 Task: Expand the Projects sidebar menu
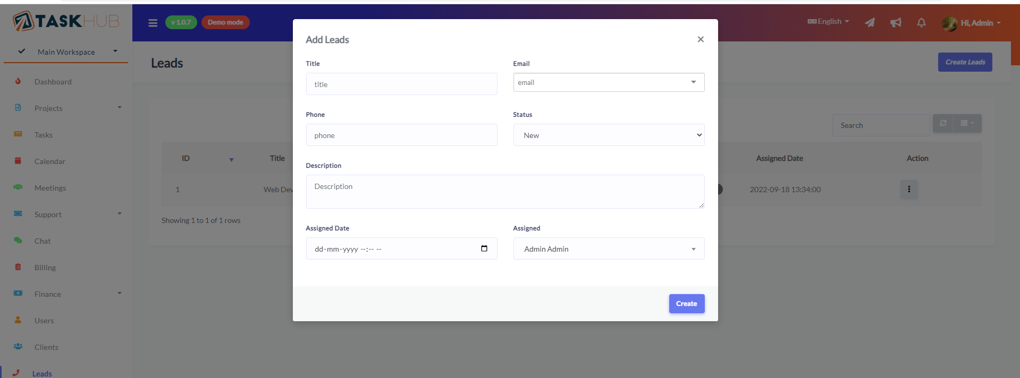click(48, 108)
